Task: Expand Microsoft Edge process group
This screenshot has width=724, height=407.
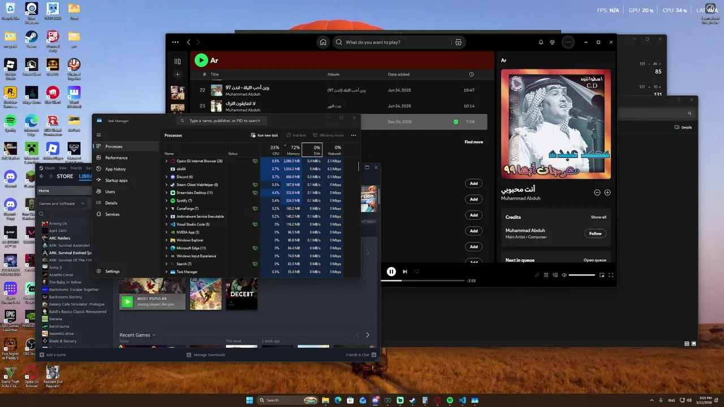Action: click(166, 248)
